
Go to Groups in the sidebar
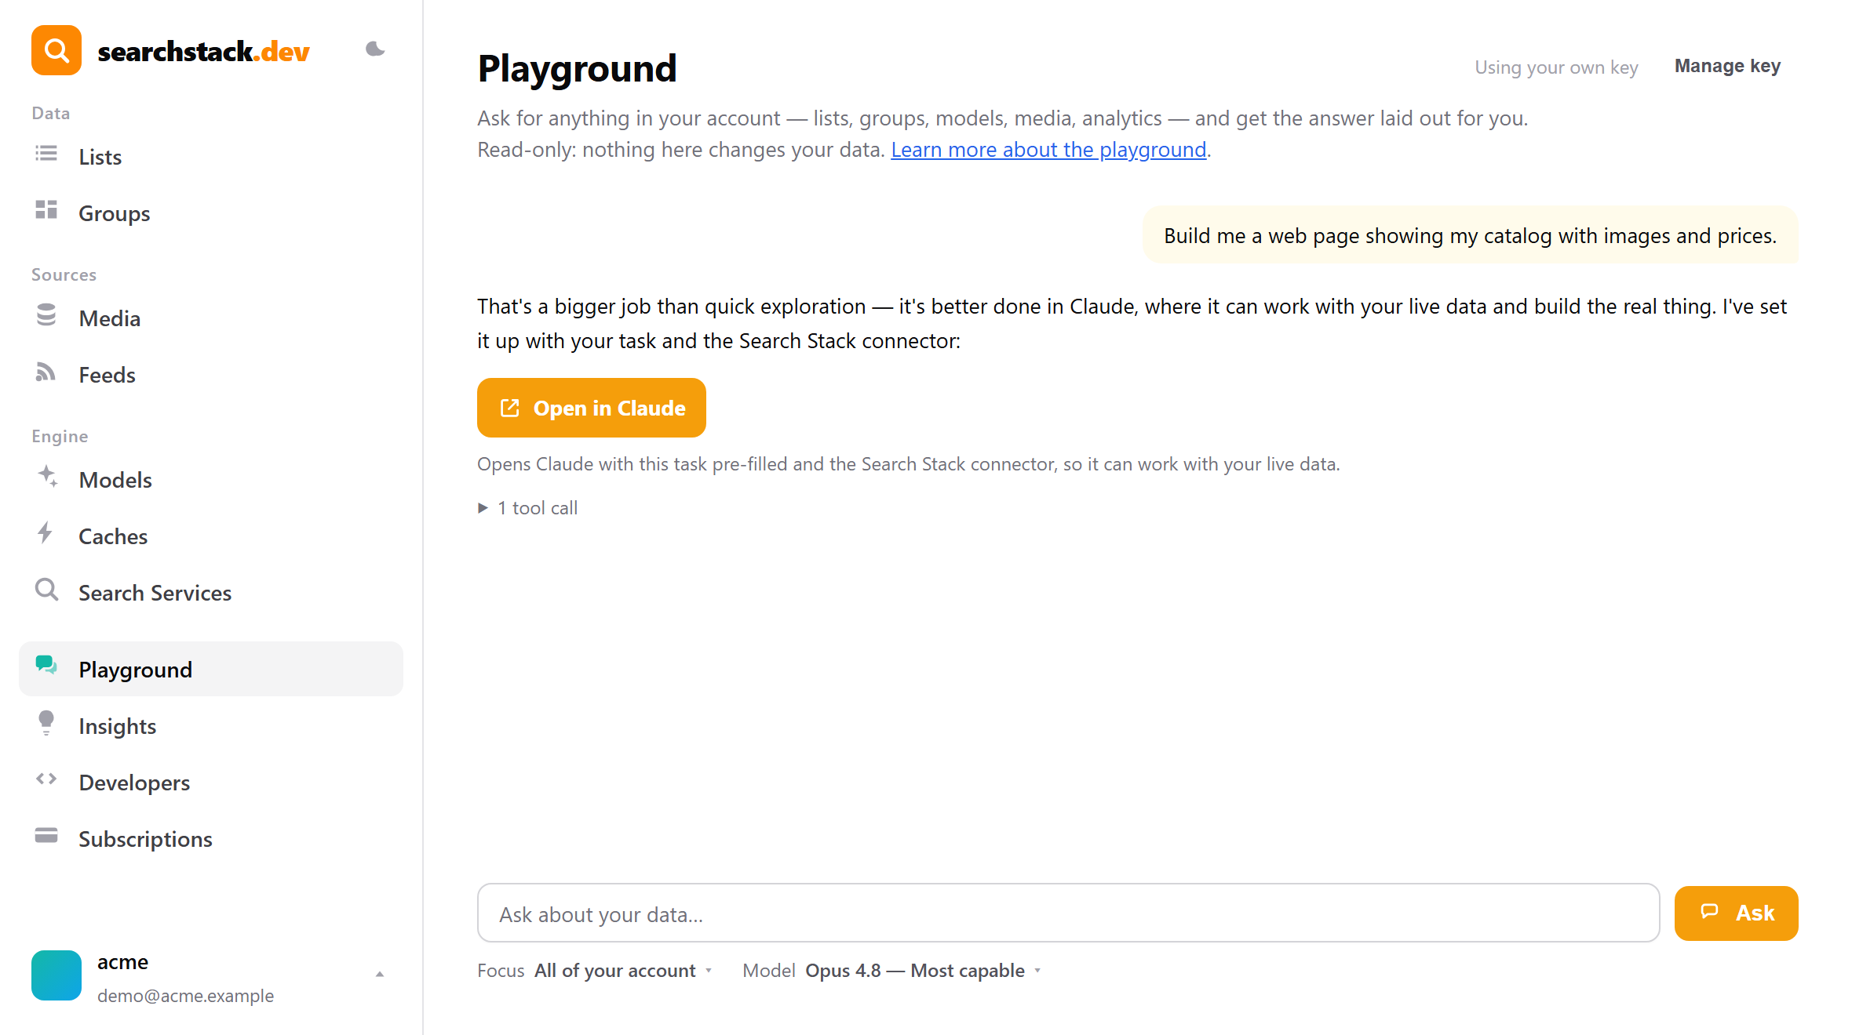[211, 213]
